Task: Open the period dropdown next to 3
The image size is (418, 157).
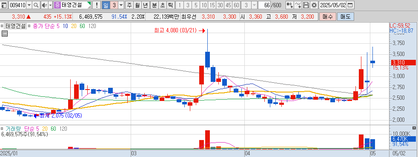Action: tap(121, 5)
